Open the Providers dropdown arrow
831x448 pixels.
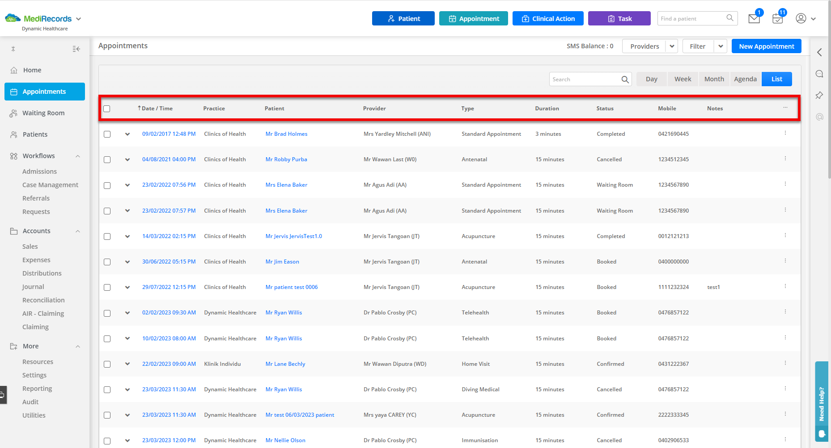pyautogui.click(x=672, y=46)
